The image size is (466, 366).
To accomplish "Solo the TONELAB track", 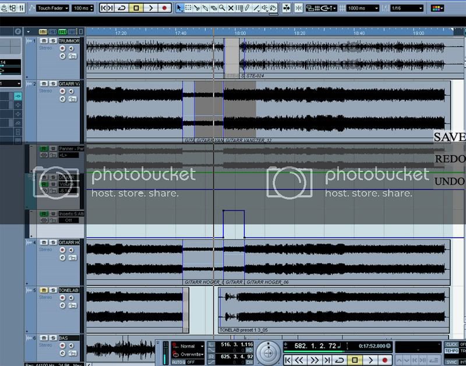I will (53, 290).
